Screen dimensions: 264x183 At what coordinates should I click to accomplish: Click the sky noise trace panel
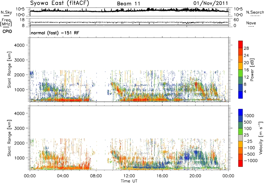tap(129, 12)
